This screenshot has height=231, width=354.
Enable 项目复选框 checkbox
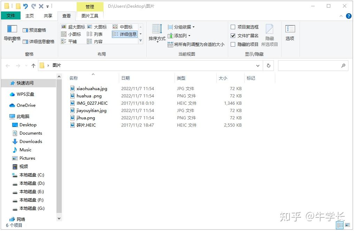point(233,26)
